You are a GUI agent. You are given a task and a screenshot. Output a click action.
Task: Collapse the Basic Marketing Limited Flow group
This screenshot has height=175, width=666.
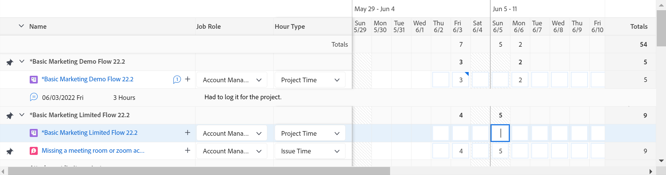pyautogui.click(x=22, y=115)
